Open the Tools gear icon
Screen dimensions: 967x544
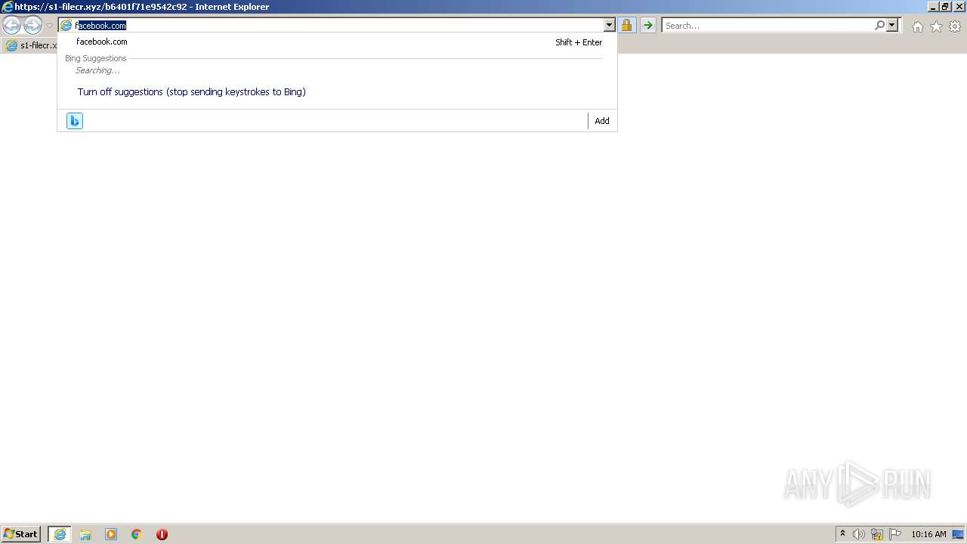(x=955, y=26)
